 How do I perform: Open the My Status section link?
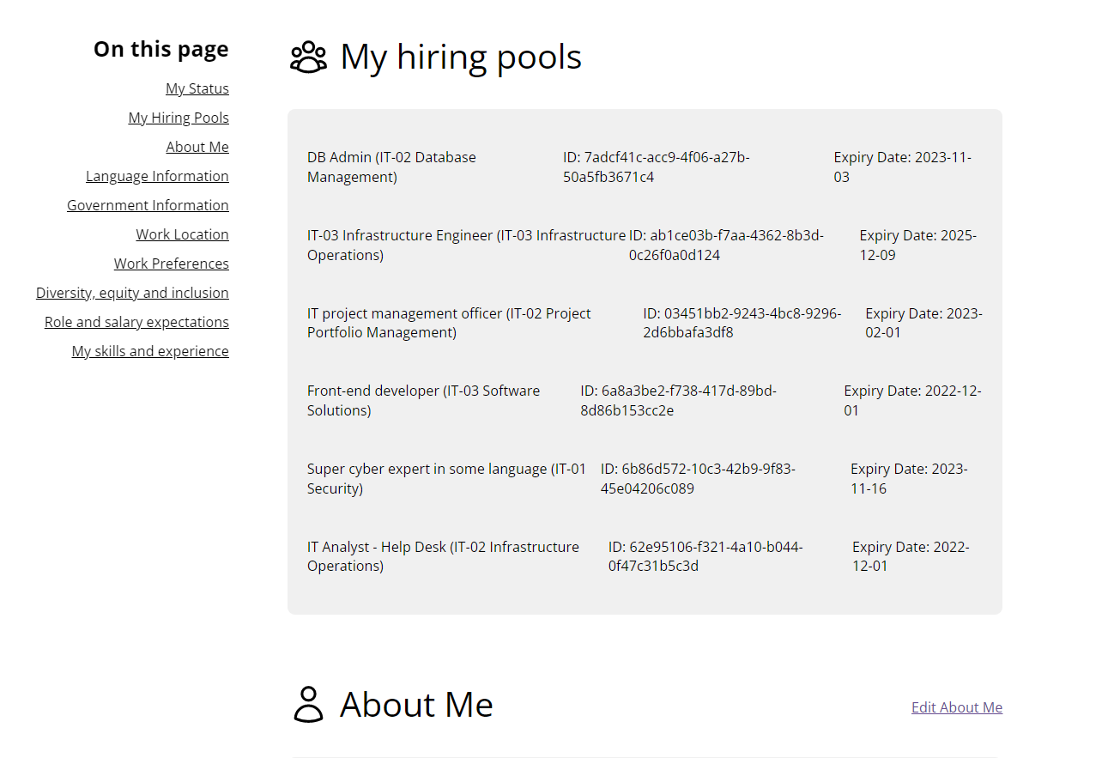tap(197, 88)
